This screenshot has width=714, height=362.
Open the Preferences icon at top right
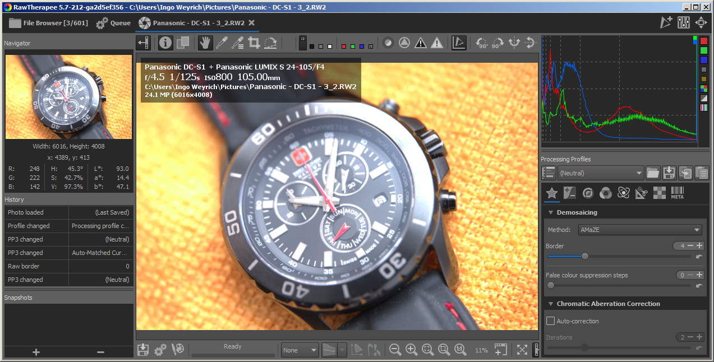click(x=684, y=22)
